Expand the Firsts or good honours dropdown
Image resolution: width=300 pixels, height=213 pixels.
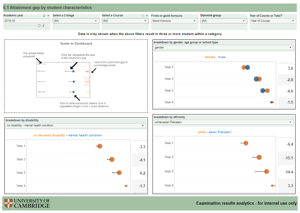[175, 21]
